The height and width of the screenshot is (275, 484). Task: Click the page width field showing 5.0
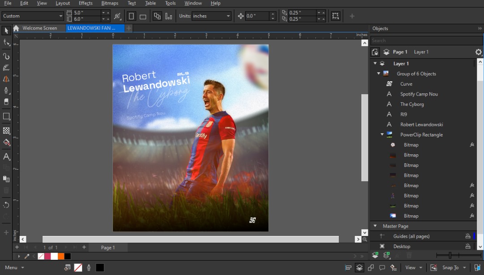pos(87,13)
